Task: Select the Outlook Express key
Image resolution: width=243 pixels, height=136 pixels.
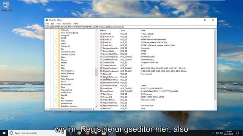Action: [x=68, y=54]
